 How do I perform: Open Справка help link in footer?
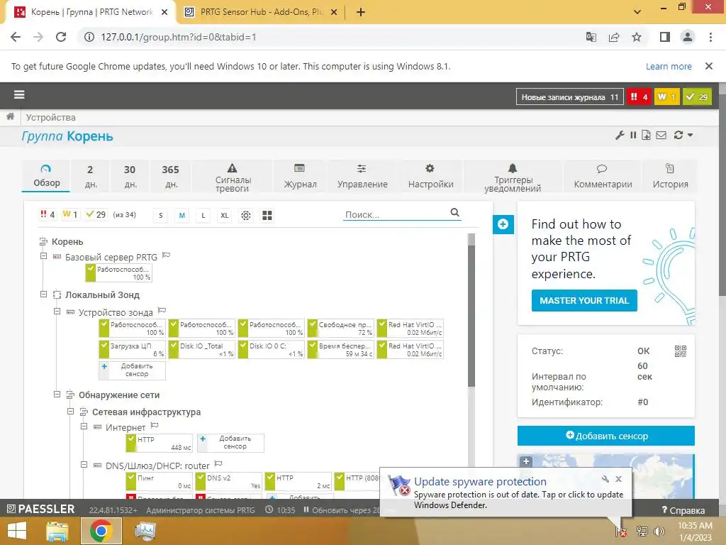(x=683, y=510)
